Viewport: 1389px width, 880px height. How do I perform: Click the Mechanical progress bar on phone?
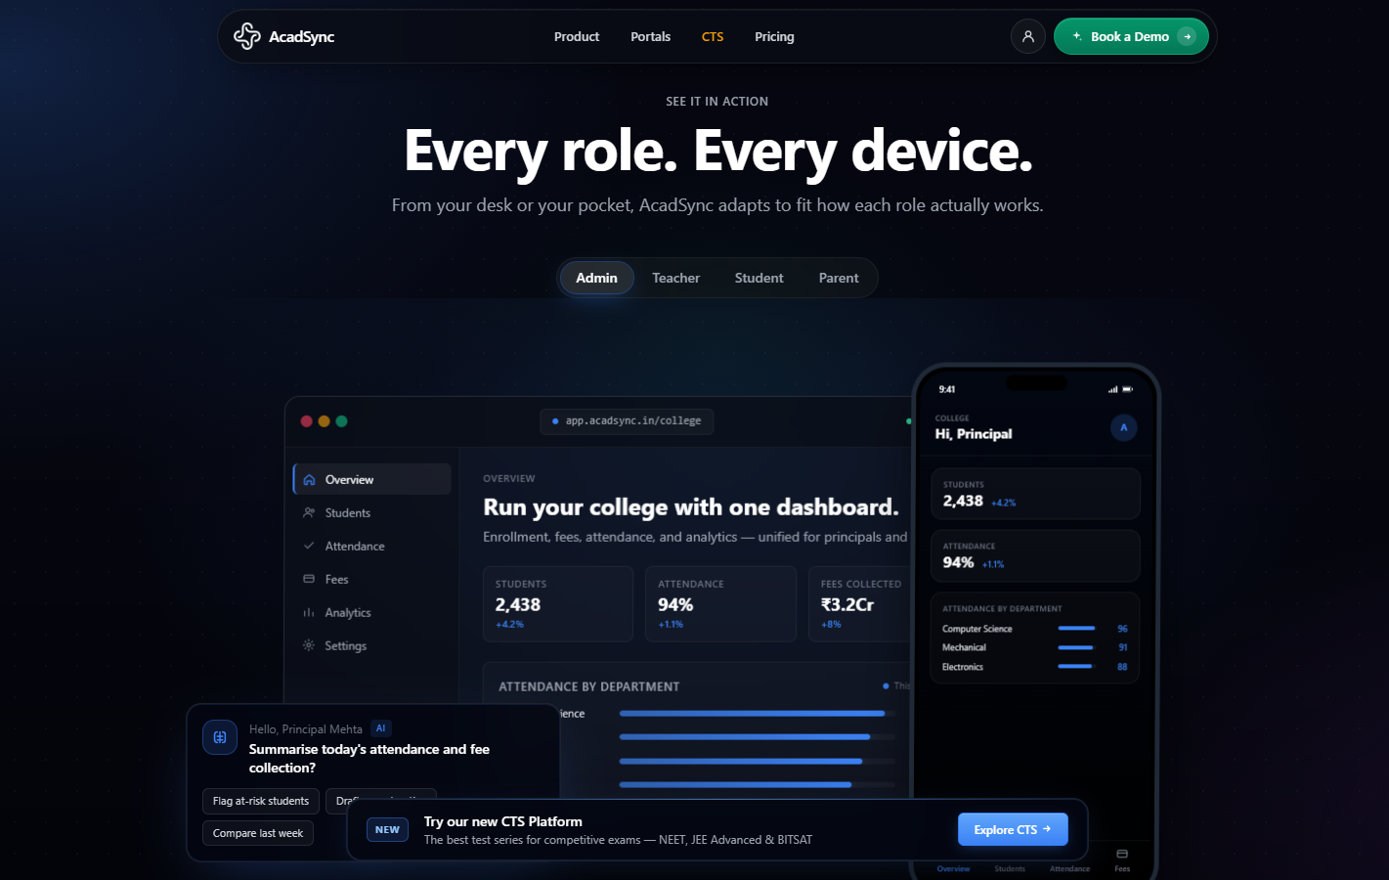point(1076,647)
